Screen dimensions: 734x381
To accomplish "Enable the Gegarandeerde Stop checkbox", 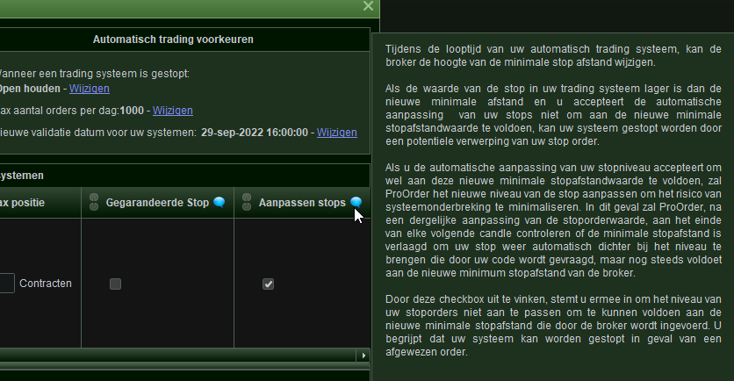I will pyautogui.click(x=115, y=284).
